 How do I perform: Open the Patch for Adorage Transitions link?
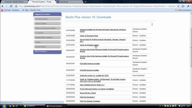coord(90,101)
